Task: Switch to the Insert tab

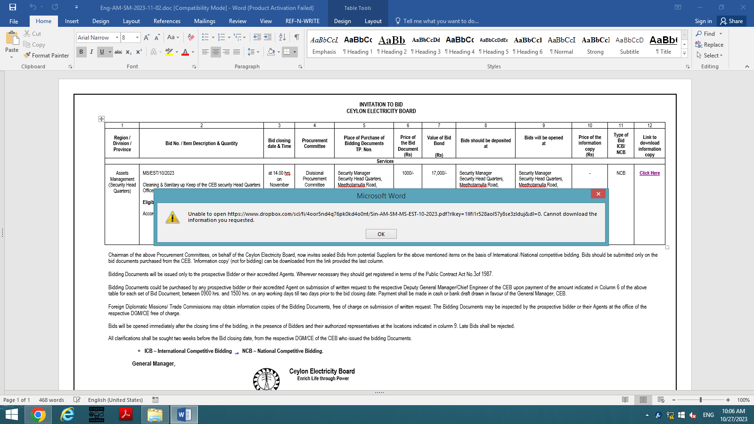Action: pyautogui.click(x=72, y=21)
